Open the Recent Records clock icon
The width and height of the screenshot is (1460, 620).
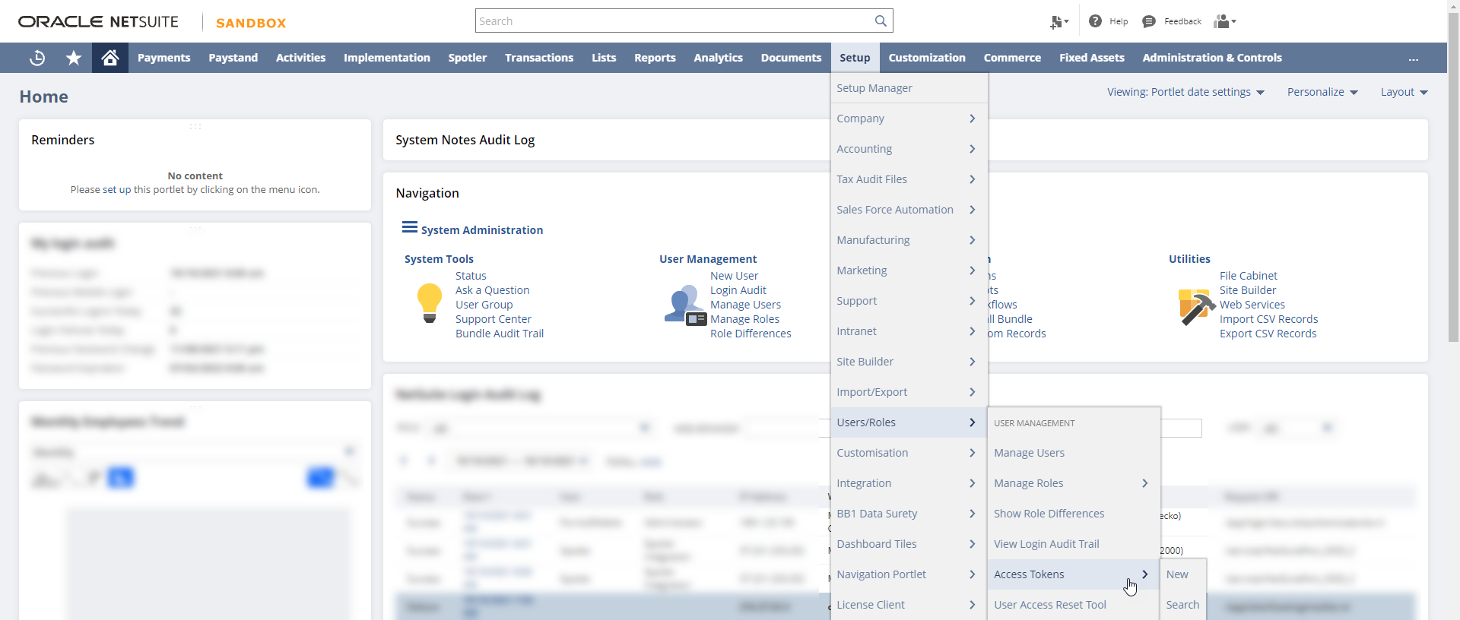click(x=36, y=58)
